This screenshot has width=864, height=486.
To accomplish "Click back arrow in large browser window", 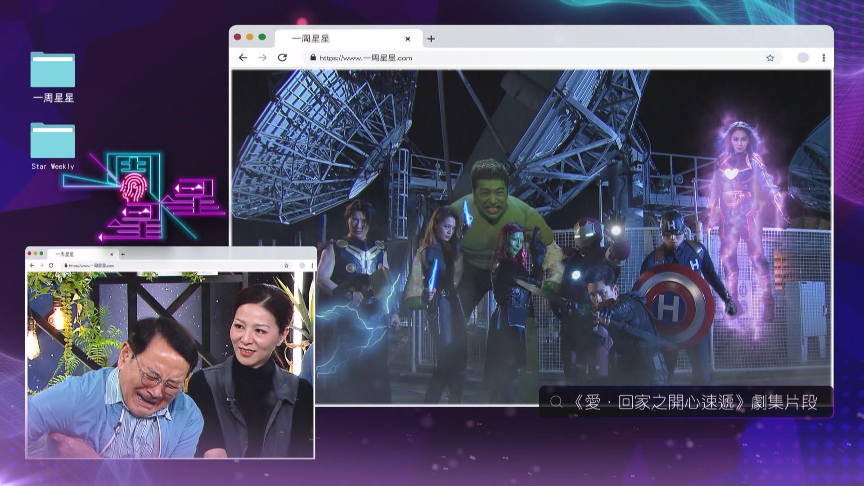I will pos(243,58).
